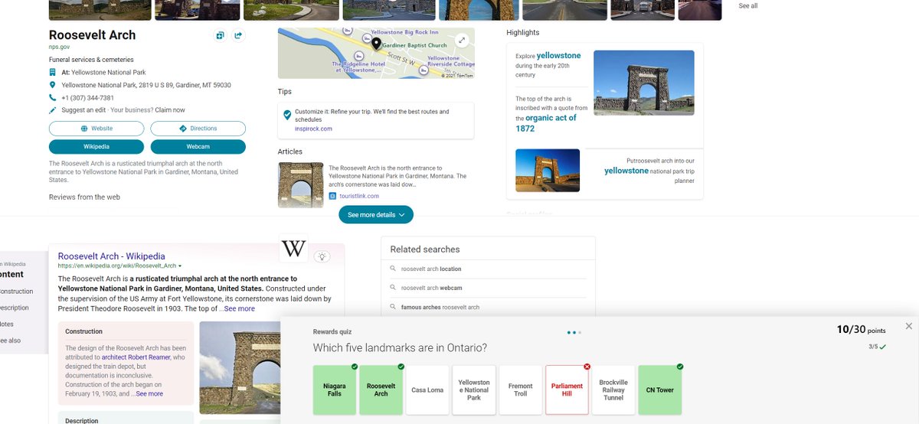
Task: Click the black location pin on the map
Action: (376, 44)
